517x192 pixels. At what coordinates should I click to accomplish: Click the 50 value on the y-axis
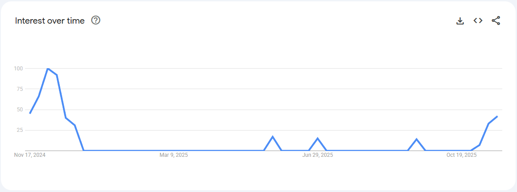(x=20, y=110)
